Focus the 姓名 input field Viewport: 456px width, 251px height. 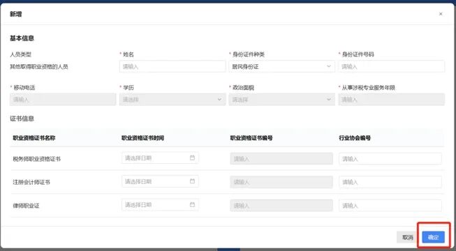pos(172,66)
